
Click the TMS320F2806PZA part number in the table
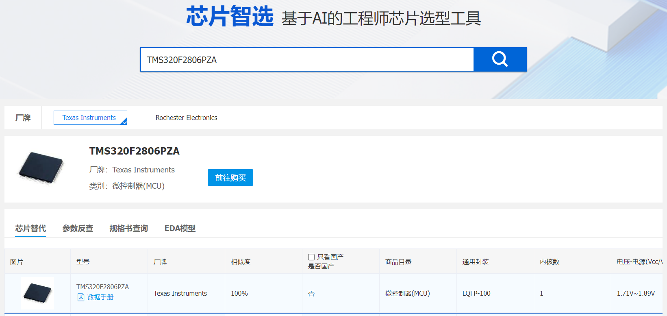pos(102,287)
